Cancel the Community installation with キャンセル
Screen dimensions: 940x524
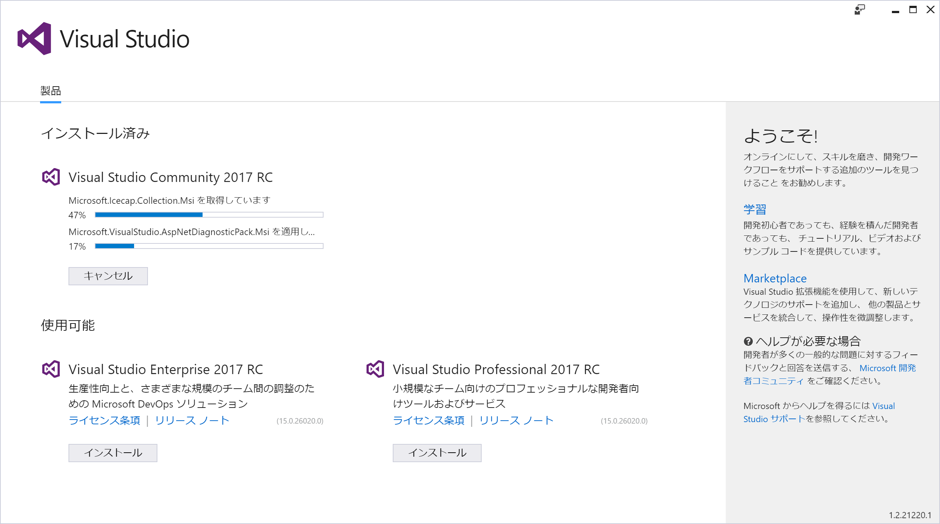click(108, 276)
